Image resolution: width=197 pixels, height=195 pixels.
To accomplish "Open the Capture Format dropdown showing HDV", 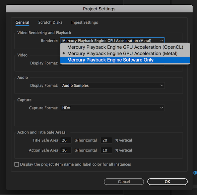I will pos(112,108).
